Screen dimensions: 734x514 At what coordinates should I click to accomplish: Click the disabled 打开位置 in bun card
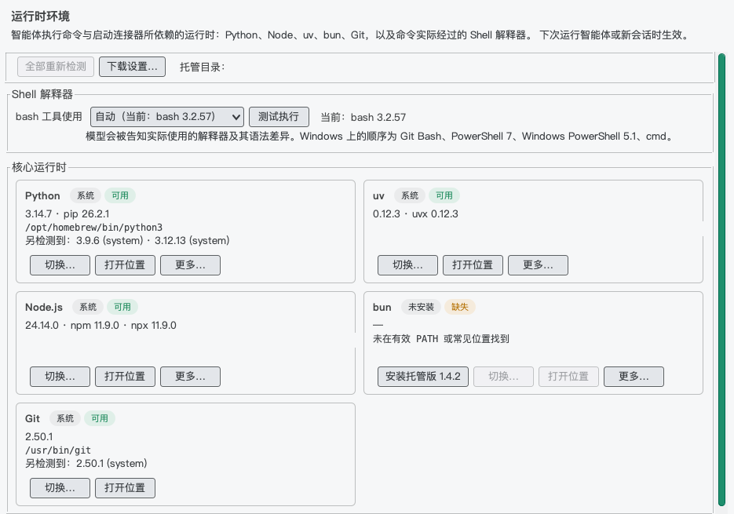coord(568,377)
